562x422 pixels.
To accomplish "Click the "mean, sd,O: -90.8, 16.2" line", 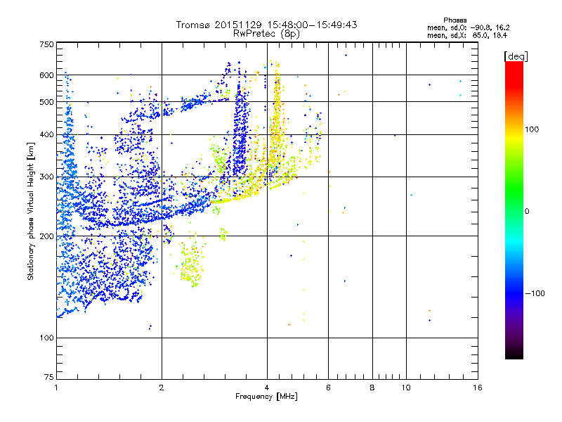I will pos(469,27).
